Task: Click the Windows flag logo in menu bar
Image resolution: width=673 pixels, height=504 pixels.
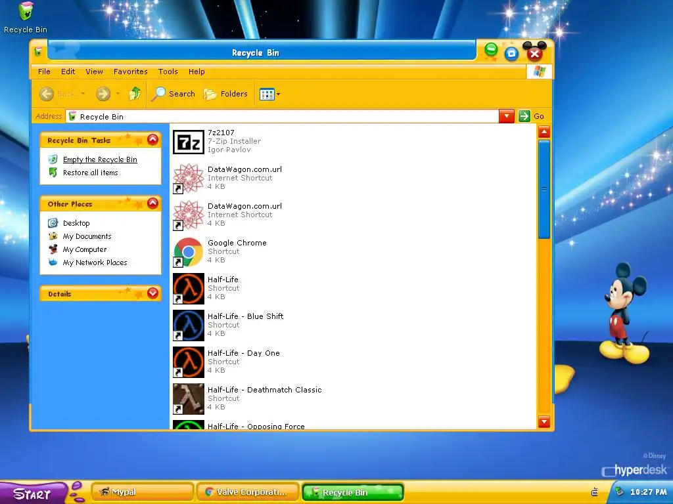Action: click(x=539, y=72)
